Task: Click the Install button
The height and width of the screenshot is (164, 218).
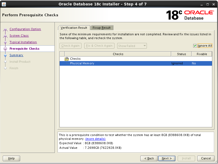Action: (186, 158)
